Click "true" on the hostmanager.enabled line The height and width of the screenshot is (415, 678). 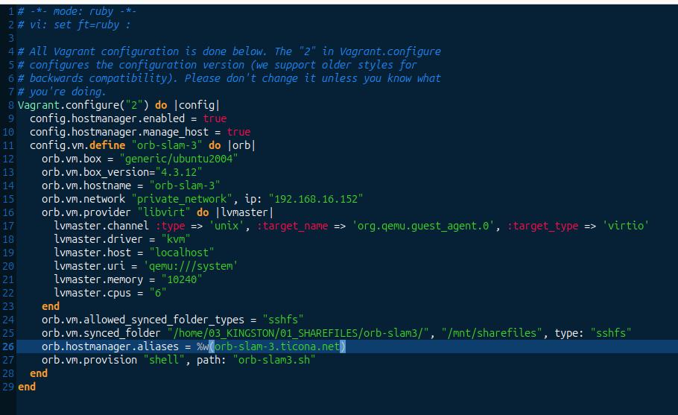tap(215, 118)
